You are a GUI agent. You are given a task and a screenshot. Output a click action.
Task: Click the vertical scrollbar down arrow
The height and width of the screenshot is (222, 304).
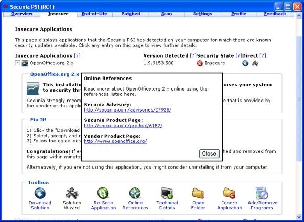point(299,217)
